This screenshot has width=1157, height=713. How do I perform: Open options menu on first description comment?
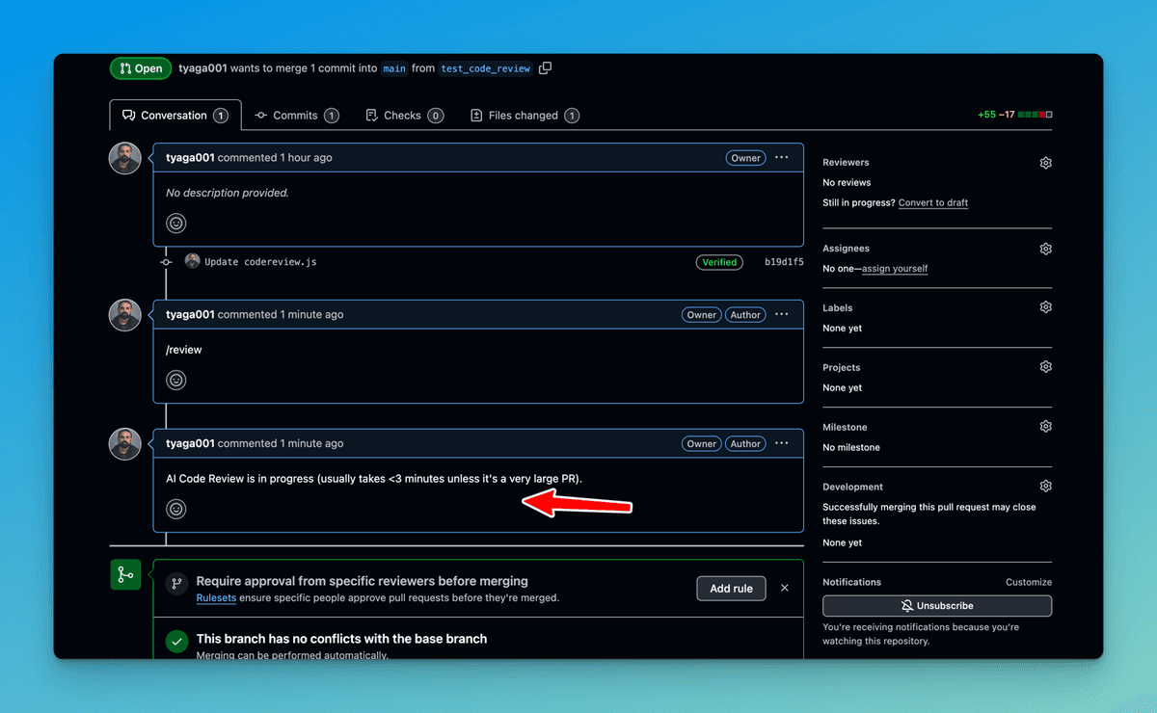(782, 157)
